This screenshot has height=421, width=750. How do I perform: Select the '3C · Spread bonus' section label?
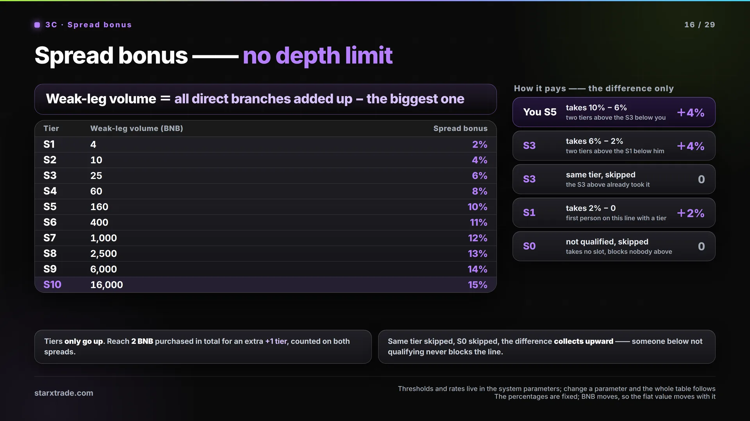tap(88, 25)
